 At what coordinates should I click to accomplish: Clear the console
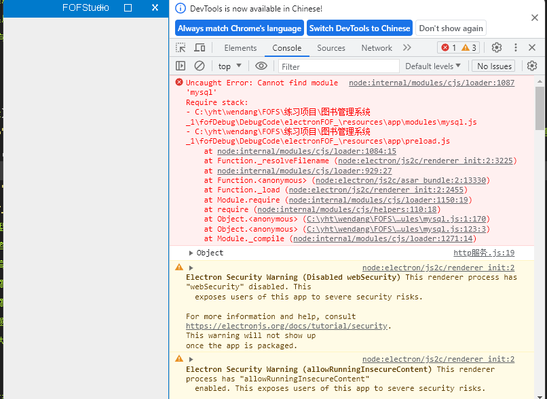[x=200, y=66]
